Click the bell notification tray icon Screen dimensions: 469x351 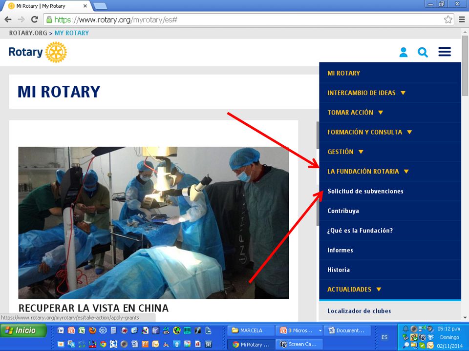pos(405,329)
